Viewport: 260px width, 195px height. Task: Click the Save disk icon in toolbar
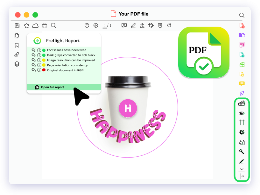[17, 25]
